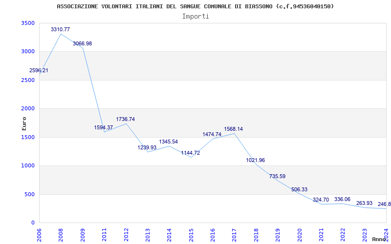The image size is (391, 244).
Task: Select the last data label starting 246.8
Action: tap(384, 204)
